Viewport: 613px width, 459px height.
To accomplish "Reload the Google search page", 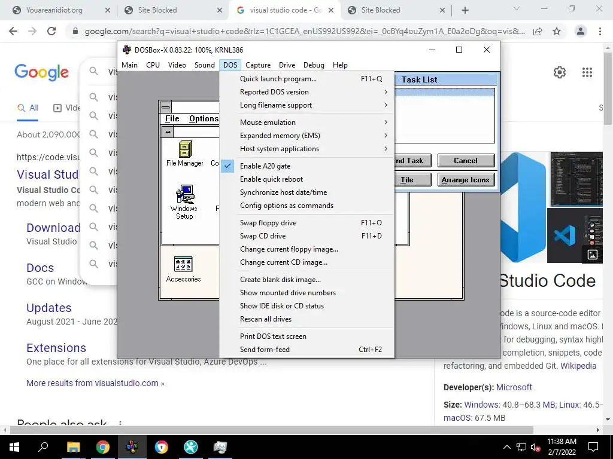I will (51, 31).
